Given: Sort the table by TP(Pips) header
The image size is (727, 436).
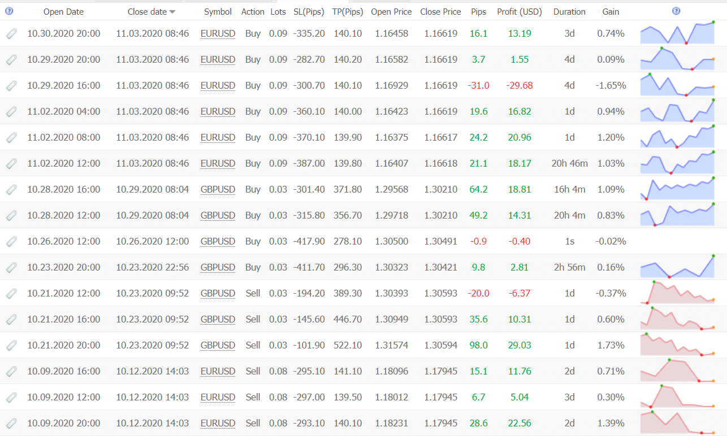Looking at the screenshot, I should tap(347, 11).
